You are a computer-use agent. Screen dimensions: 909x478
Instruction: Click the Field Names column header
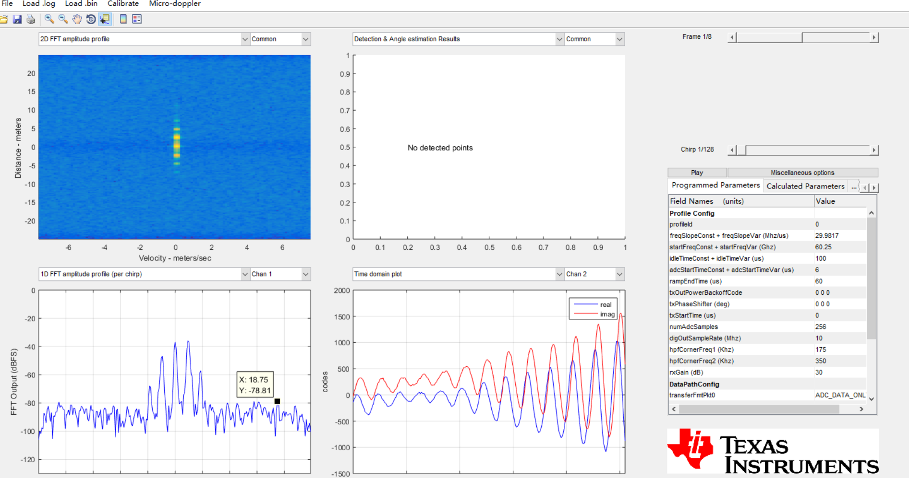[741, 201]
